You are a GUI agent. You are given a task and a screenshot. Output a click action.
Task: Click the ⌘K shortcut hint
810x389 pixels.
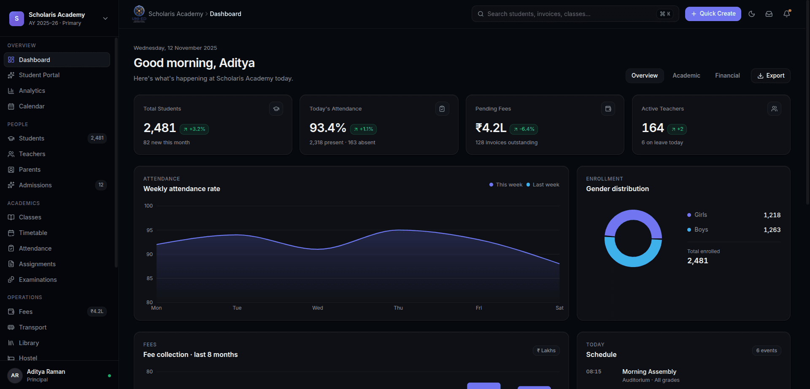[x=665, y=14]
